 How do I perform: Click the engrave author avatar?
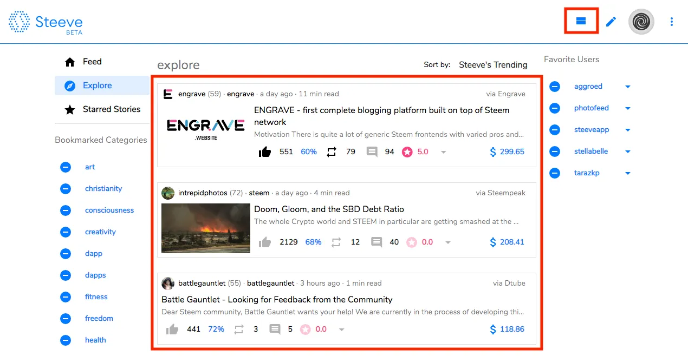[x=168, y=94]
